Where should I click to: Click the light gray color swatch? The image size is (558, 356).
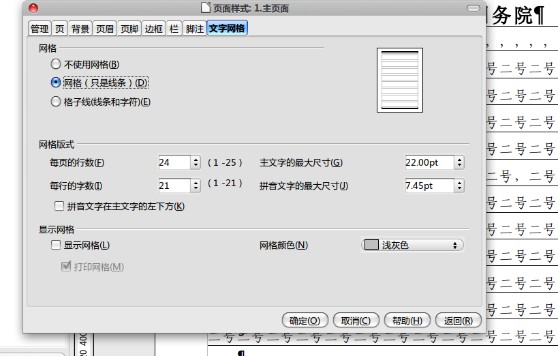(x=371, y=245)
